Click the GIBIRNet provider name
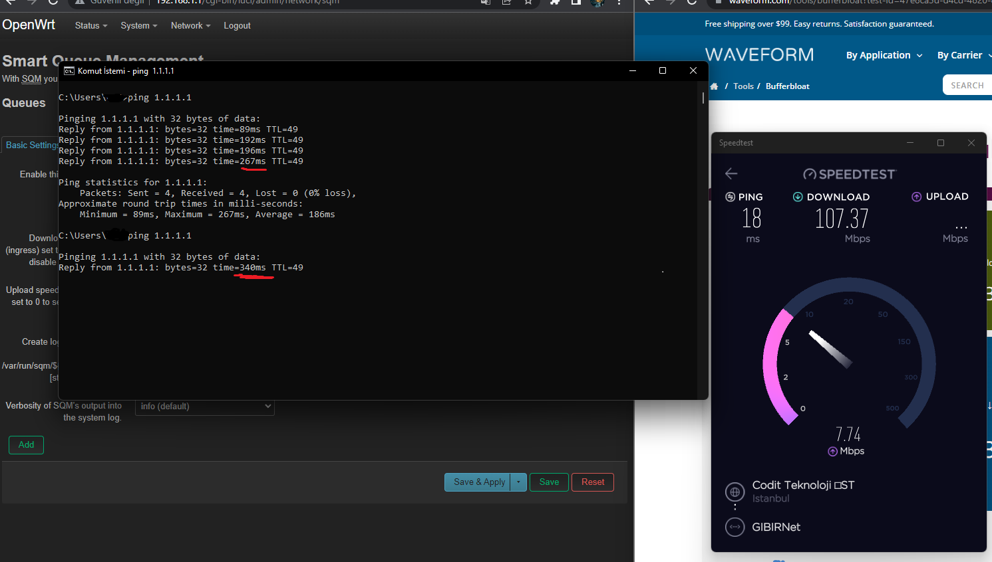 776,527
